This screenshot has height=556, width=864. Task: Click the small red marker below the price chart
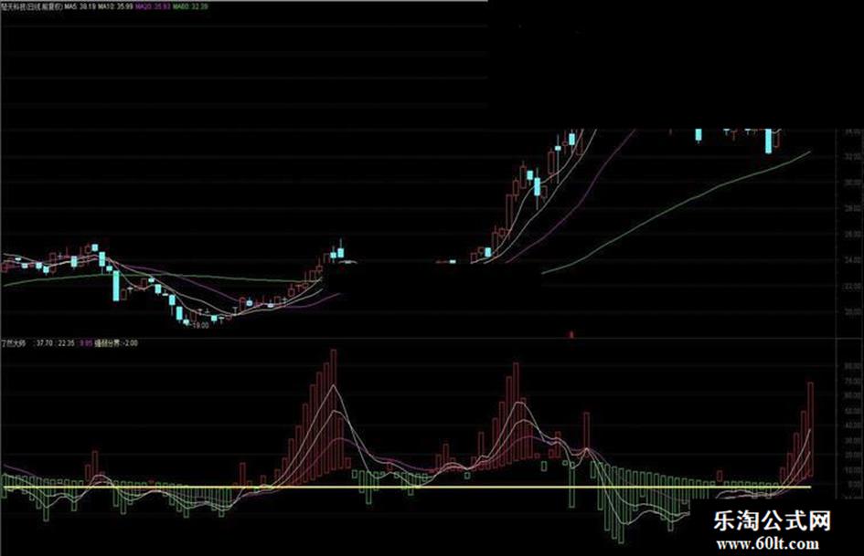point(571,334)
